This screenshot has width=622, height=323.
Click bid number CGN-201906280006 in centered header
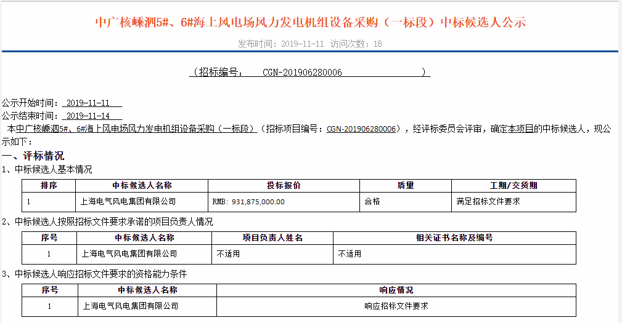[x=302, y=73]
